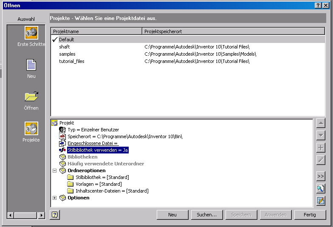
Task: Click the Inhaltscenter-Dateien folder icon
Action: tap(71, 191)
